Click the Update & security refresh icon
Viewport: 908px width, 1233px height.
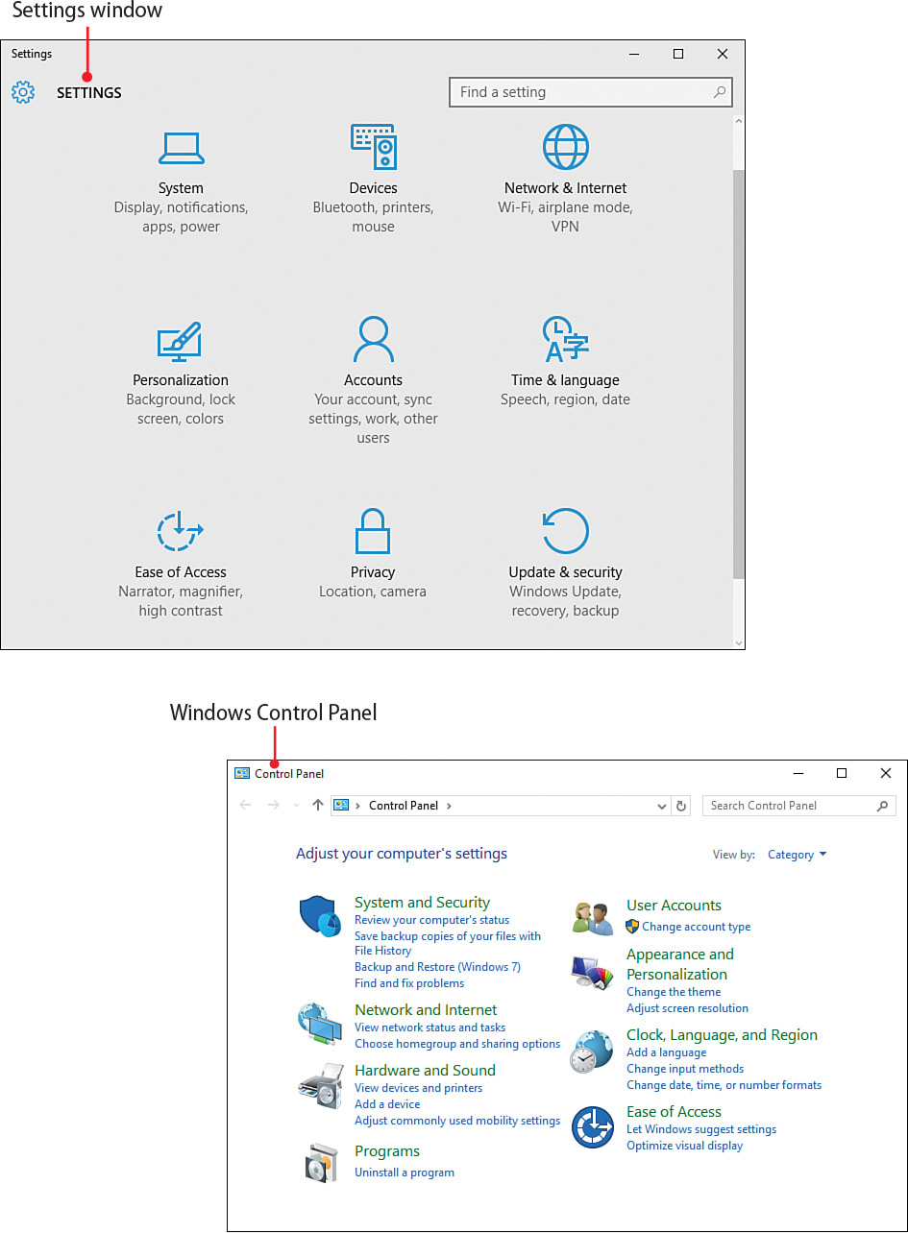click(x=565, y=531)
